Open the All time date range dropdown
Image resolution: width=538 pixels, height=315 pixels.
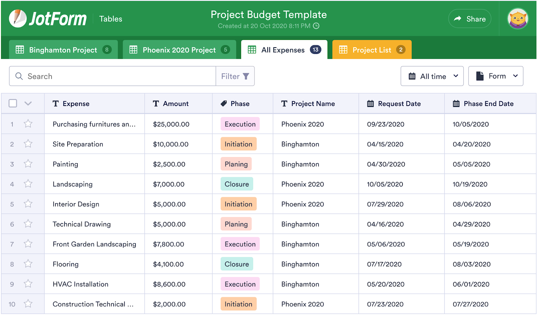[432, 76]
